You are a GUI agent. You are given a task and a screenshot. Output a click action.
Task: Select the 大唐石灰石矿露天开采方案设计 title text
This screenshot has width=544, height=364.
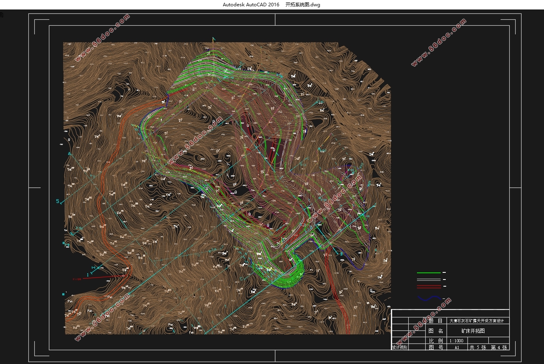click(477, 321)
